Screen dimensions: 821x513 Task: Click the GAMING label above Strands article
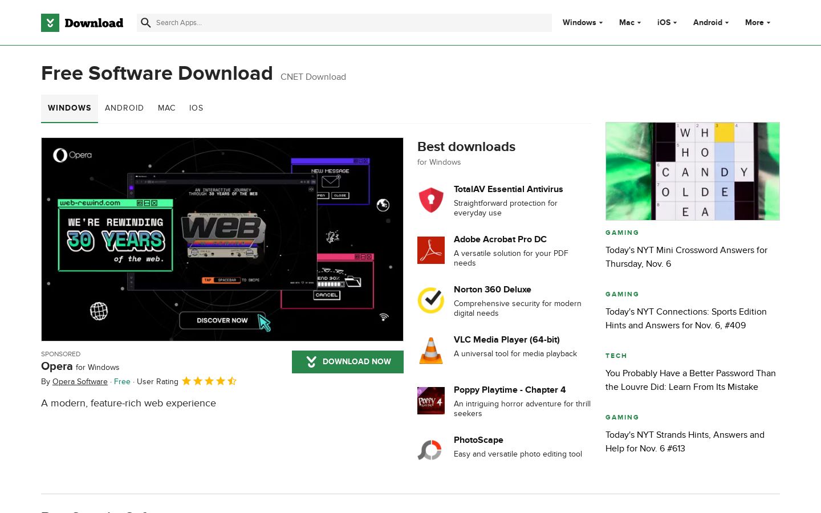pyautogui.click(x=622, y=417)
